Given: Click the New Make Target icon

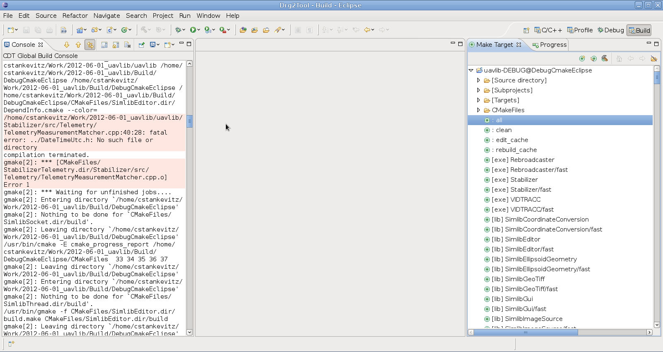Looking at the screenshot, I should [582, 59].
